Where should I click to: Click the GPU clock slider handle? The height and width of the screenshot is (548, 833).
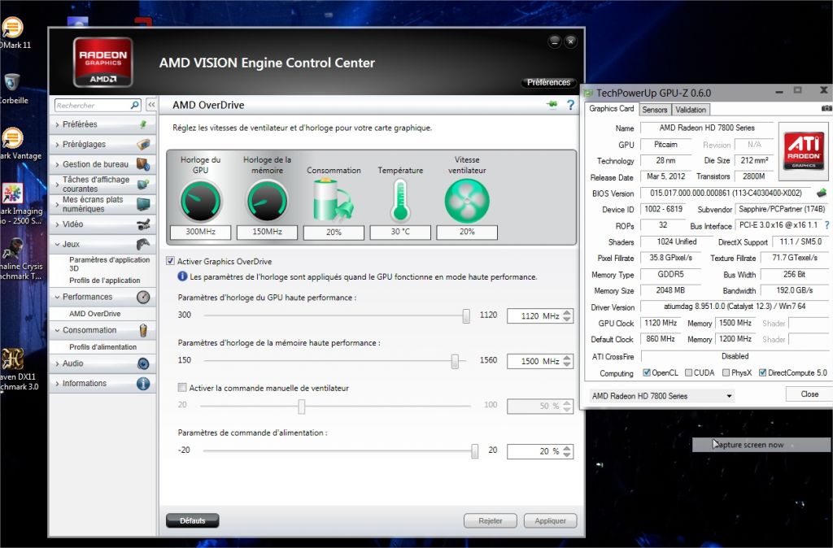coord(466,315)
